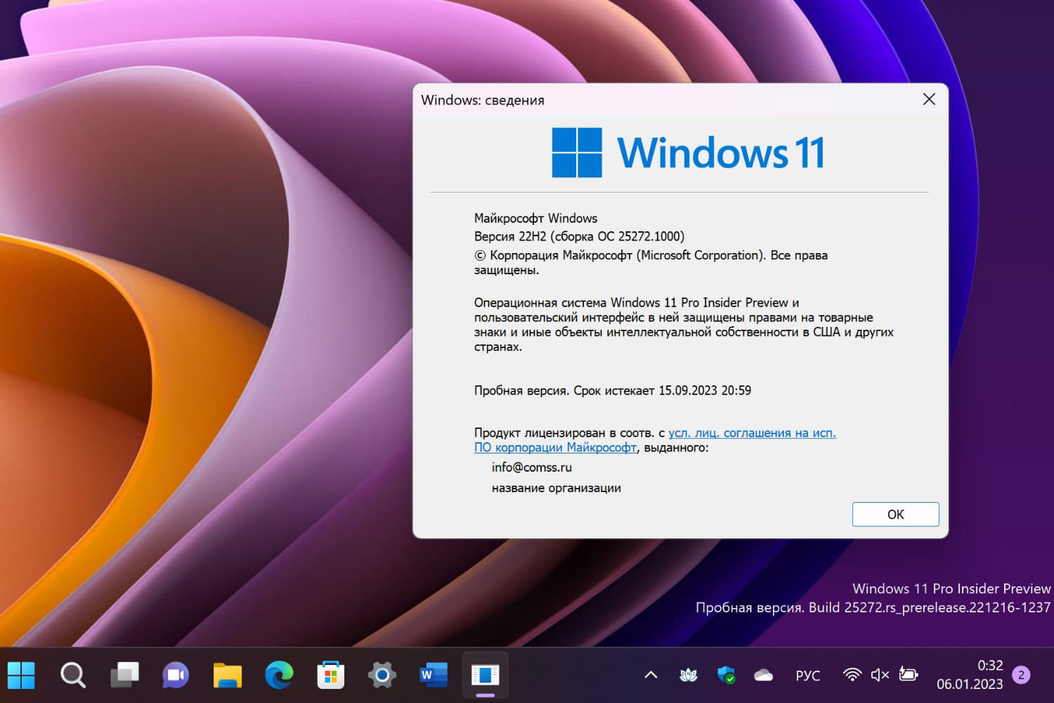
Task: Check battery status in the tray
Action: pos(909,675)
